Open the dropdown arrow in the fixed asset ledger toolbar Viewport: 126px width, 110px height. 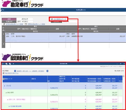coord(13,64)
